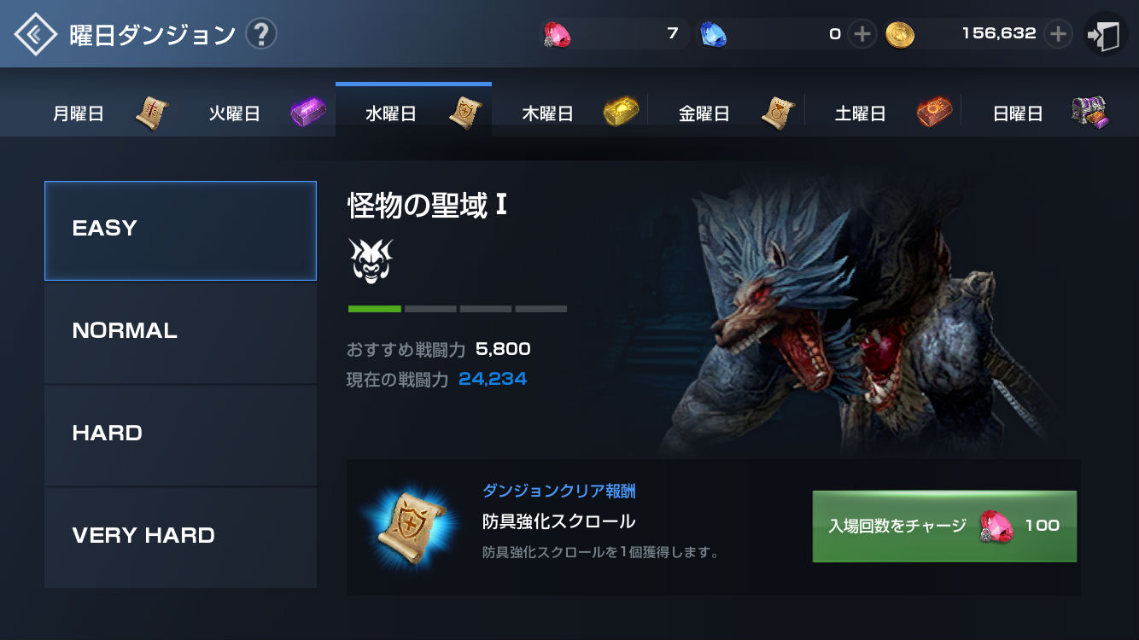The height and width of the screenshot is (640, 1139).
Task: Tap the monster skull boss emblem
Action: [371, 261]
